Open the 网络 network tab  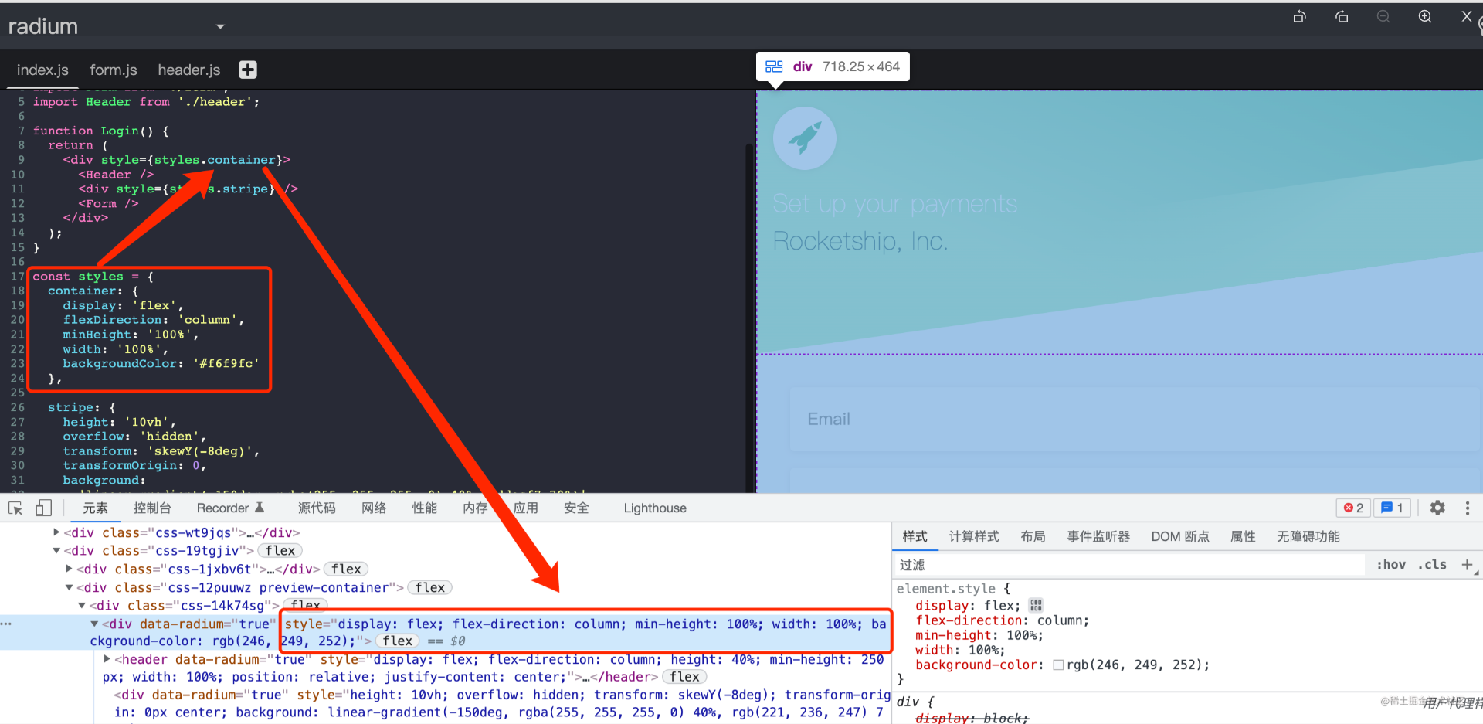374,508
